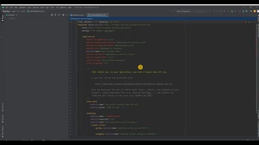
Task: Click the src breadcrumb in navigation bar
Action: click(x=18, y=11)
